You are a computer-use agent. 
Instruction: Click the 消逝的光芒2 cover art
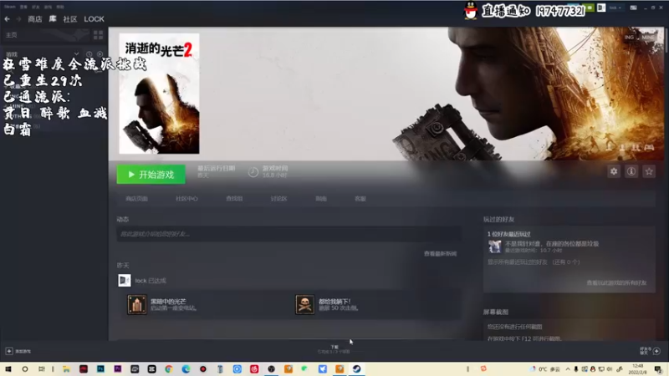pos(159,94)
